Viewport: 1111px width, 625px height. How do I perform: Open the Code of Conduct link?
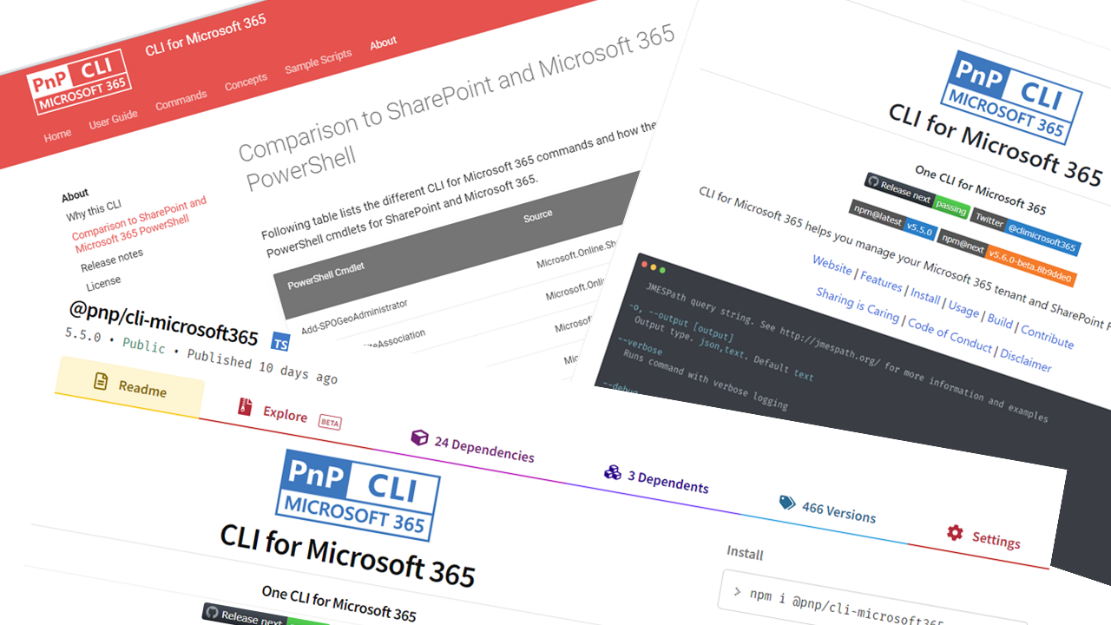(950, 334)
